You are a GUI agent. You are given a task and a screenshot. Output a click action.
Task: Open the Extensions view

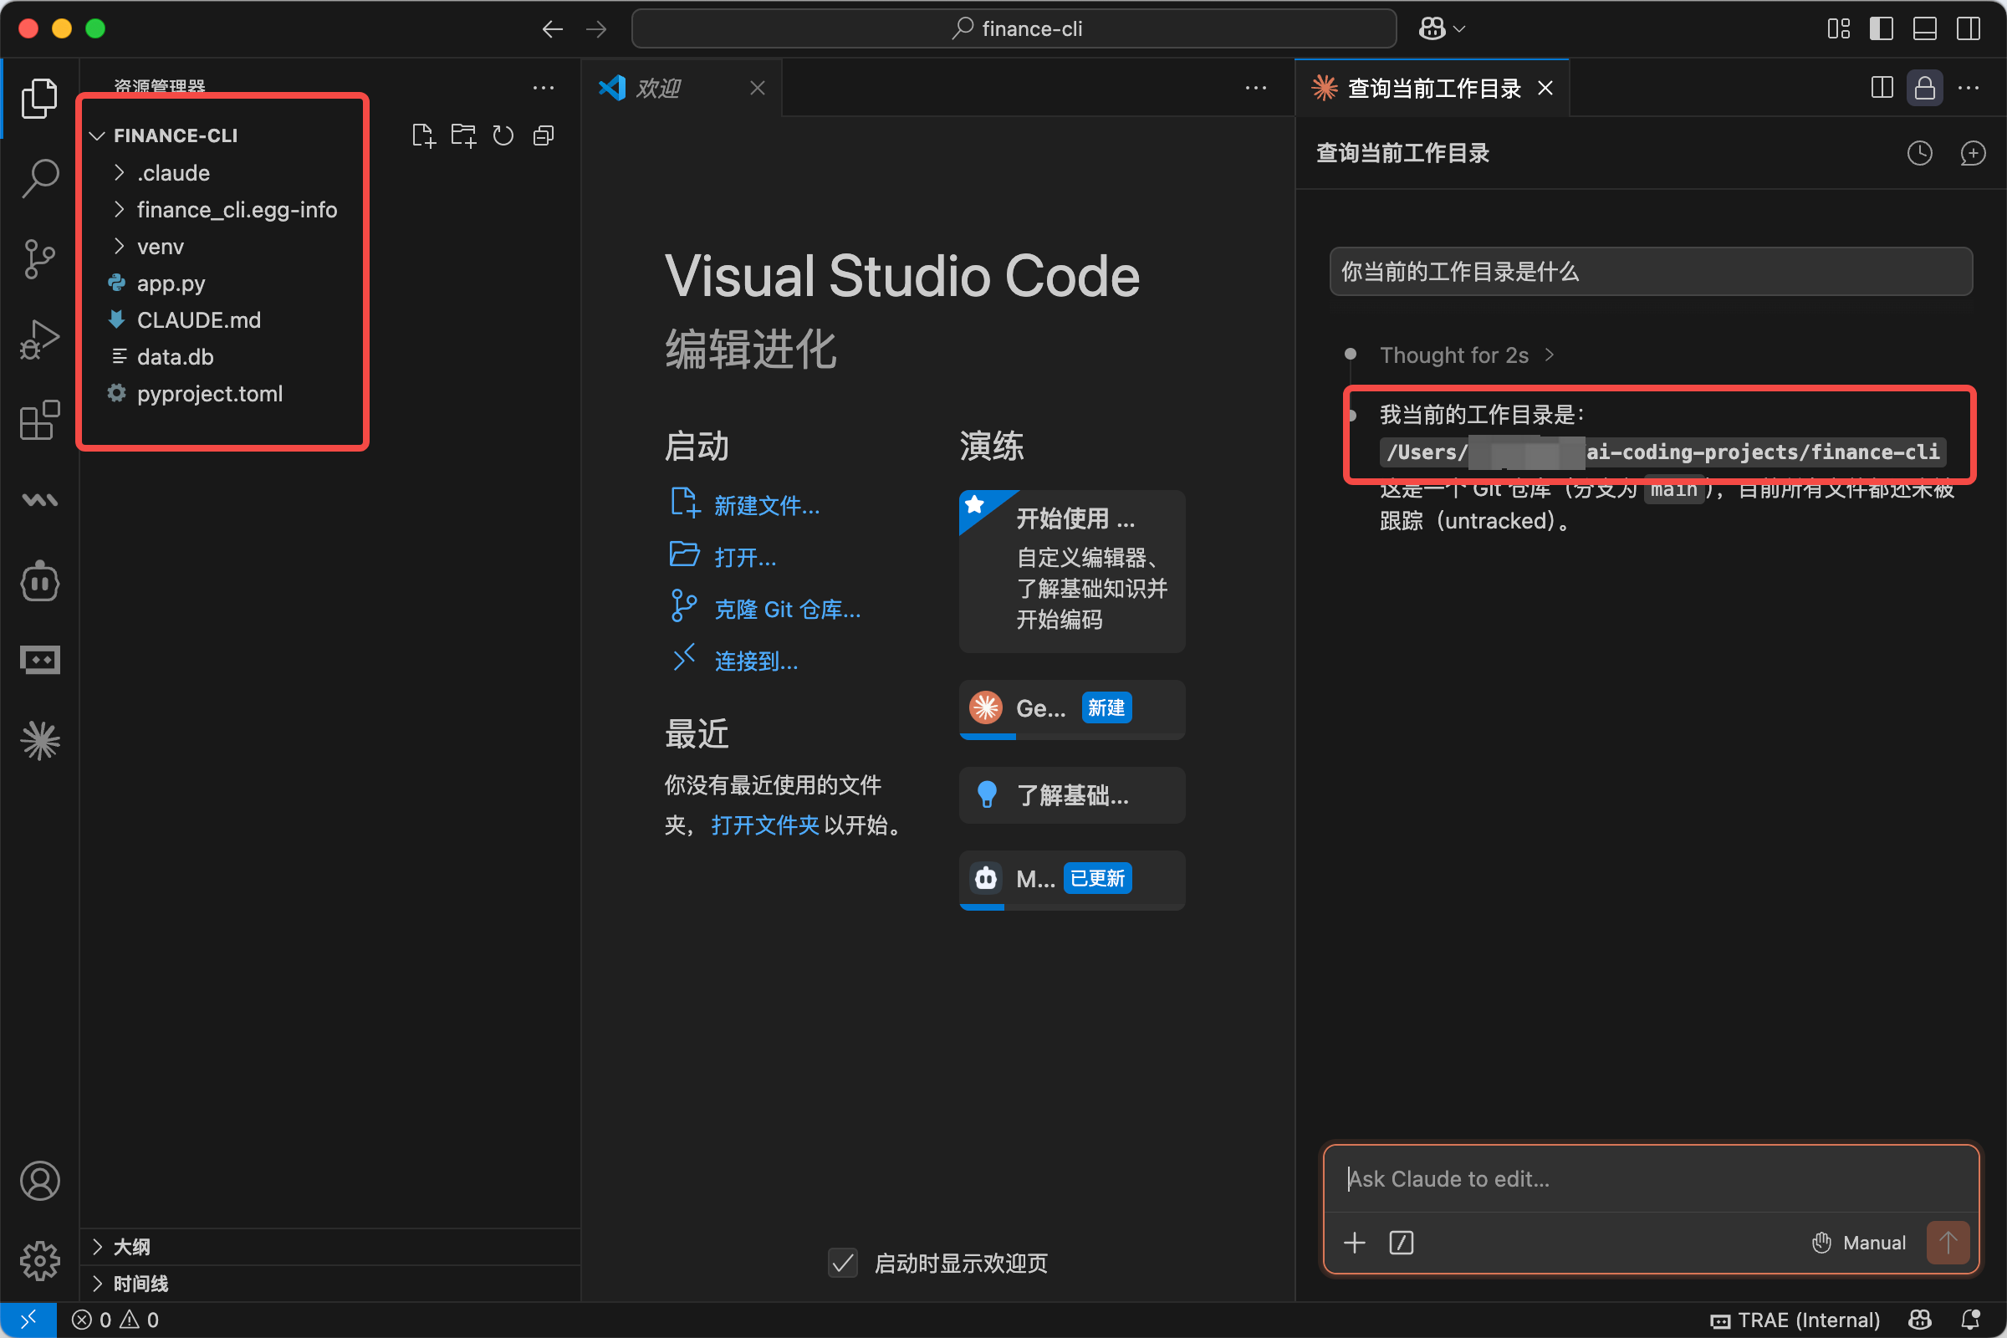coord(39,419)
